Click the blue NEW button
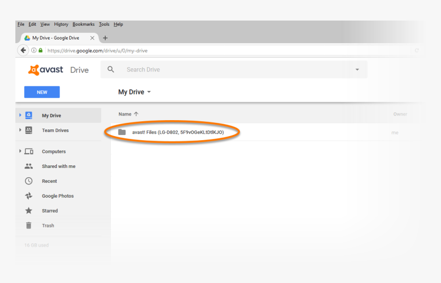The width and height of the screenshot is (441, 283). pos(42,92)
